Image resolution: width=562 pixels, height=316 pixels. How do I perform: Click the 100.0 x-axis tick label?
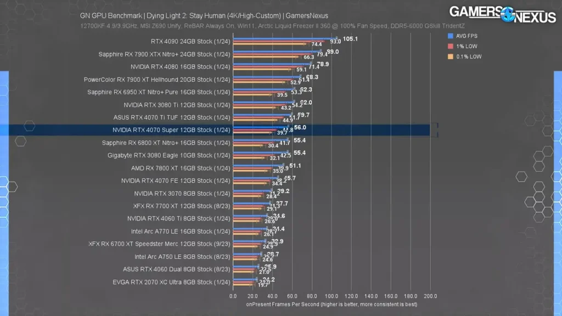coord(331,296)
